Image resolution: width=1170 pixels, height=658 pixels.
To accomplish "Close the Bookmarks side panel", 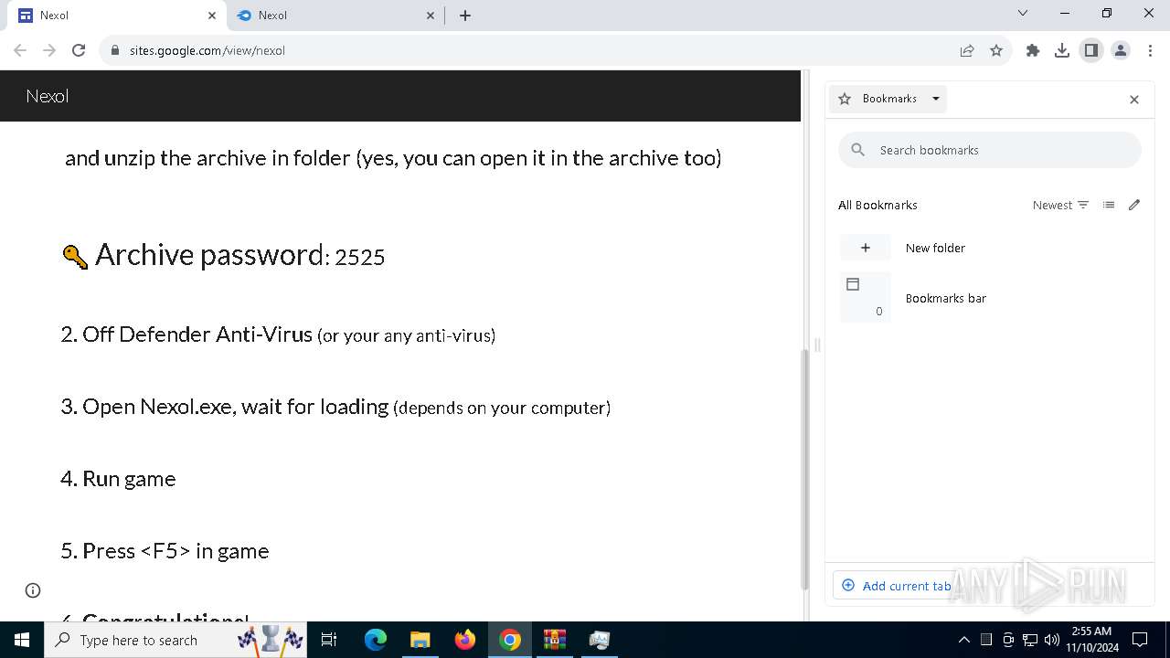I will 1134,100.
